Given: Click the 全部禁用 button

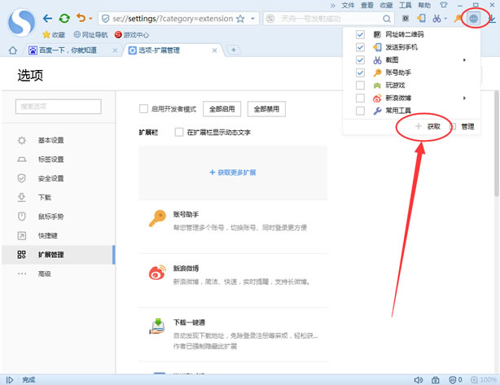Looking at the screenshot, I should point(266,109).
